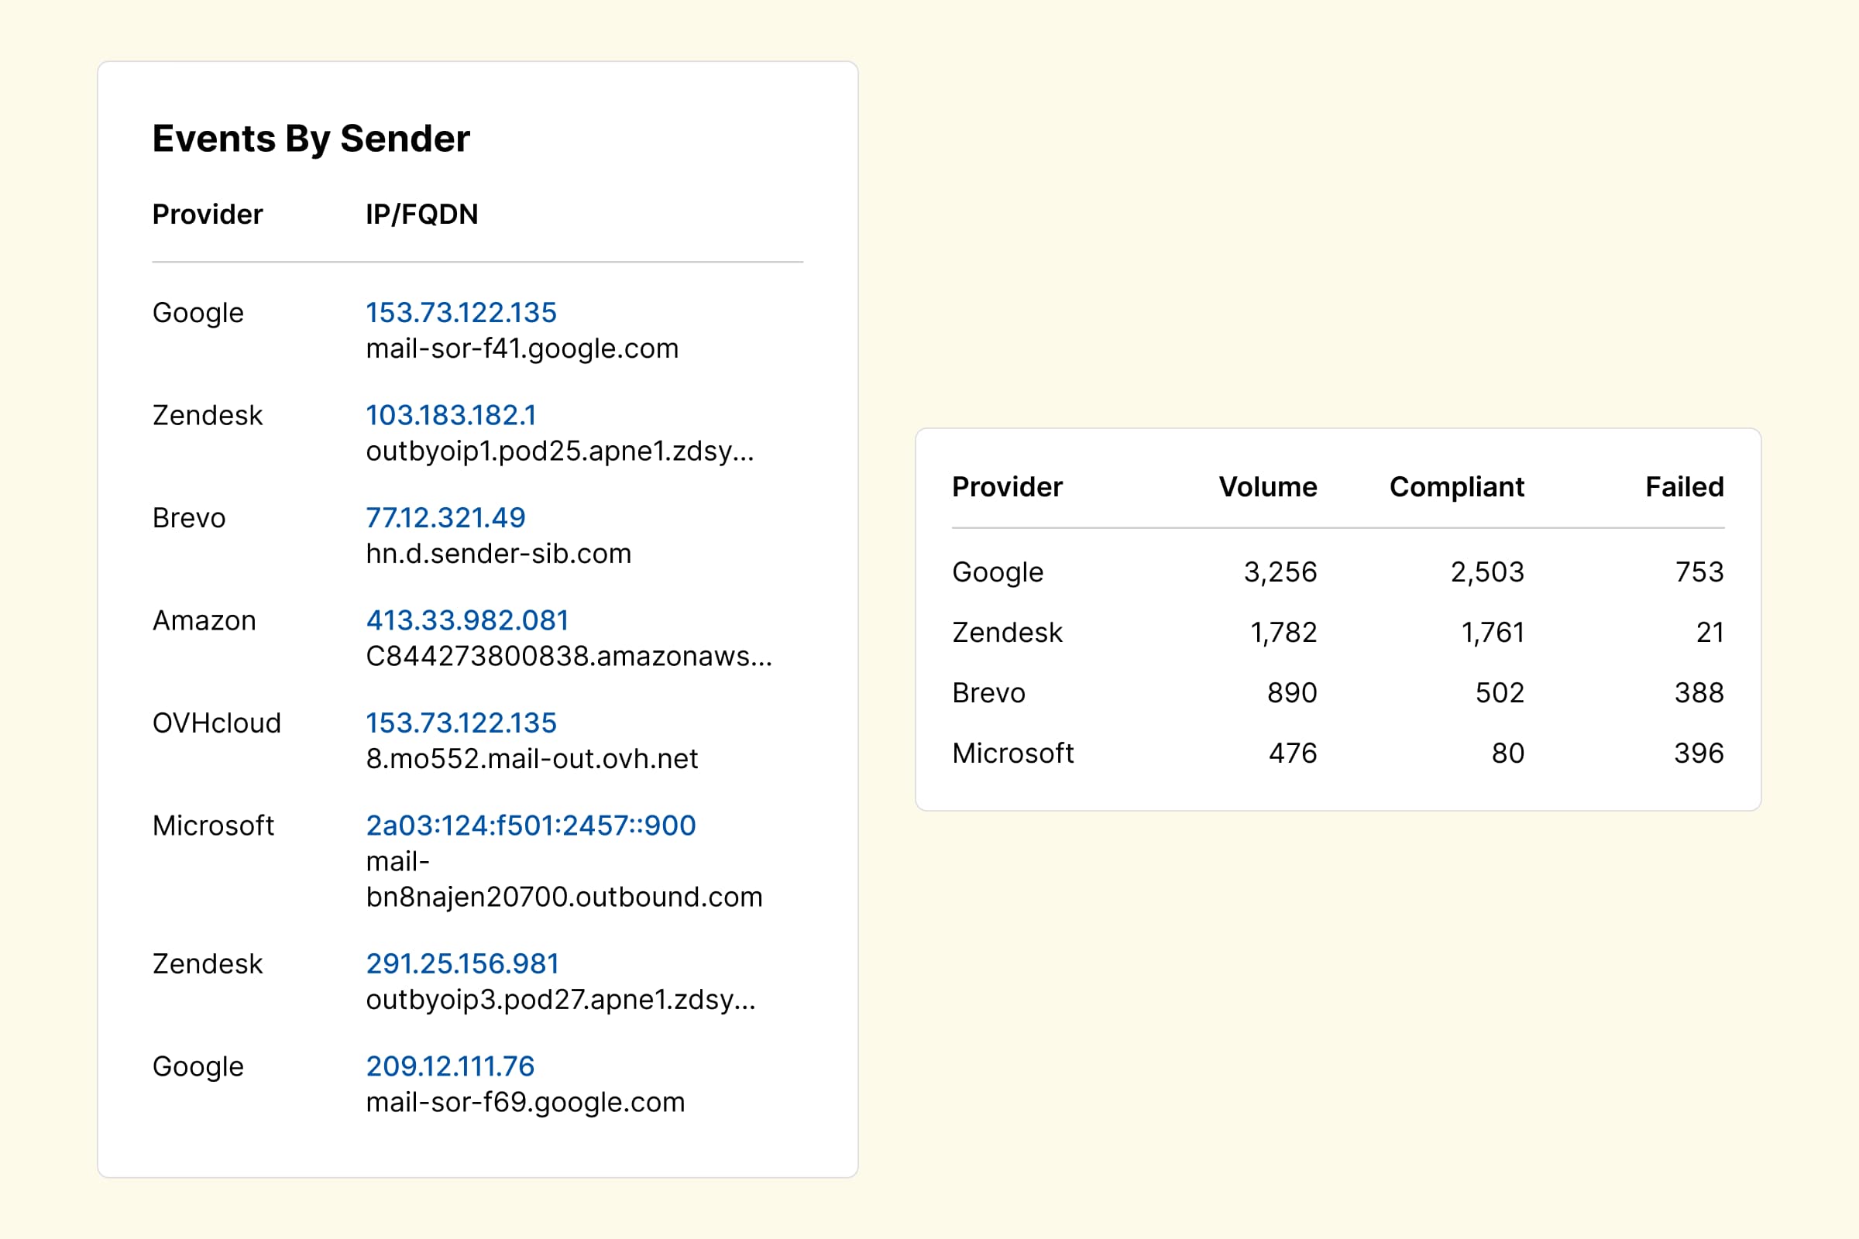Sort by the Volume column header
This screenshot has height=1239, width=1859.
[x=1267, y=488]
